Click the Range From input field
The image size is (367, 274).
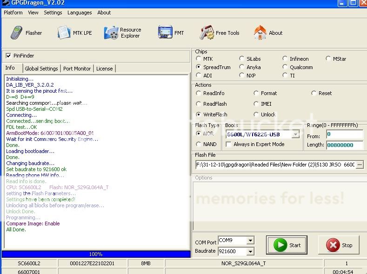point(345,134)
